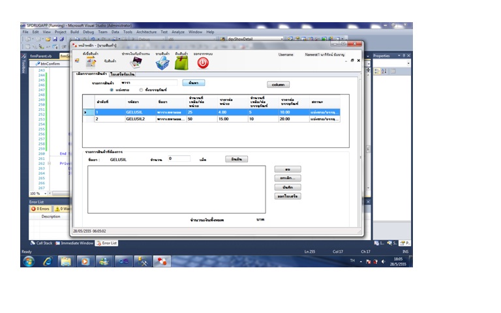The image size is (501, 313).
Task: Click the TH language indicator in system tray
Action: click(x=352, y=261)
